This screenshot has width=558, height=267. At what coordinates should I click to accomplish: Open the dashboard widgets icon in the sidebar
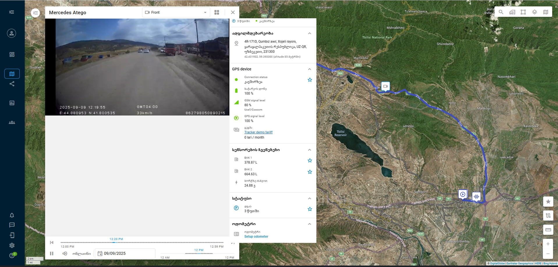12,55
